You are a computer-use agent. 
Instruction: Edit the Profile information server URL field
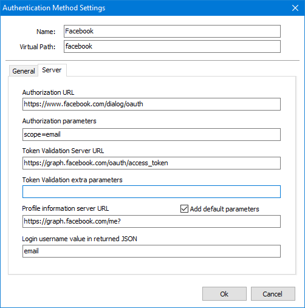tap(151, 221)
